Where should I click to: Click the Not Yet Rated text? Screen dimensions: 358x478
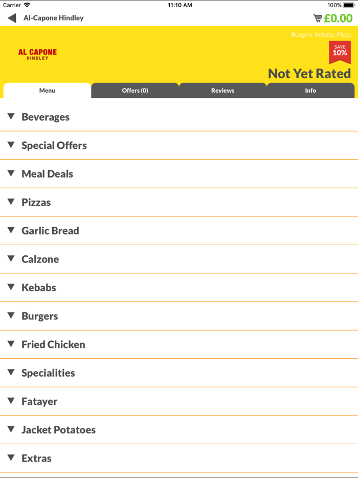309,74
